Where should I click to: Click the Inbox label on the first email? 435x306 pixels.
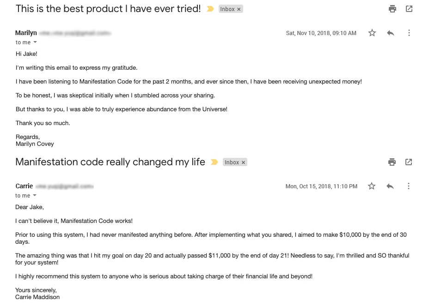click(227, 8)
